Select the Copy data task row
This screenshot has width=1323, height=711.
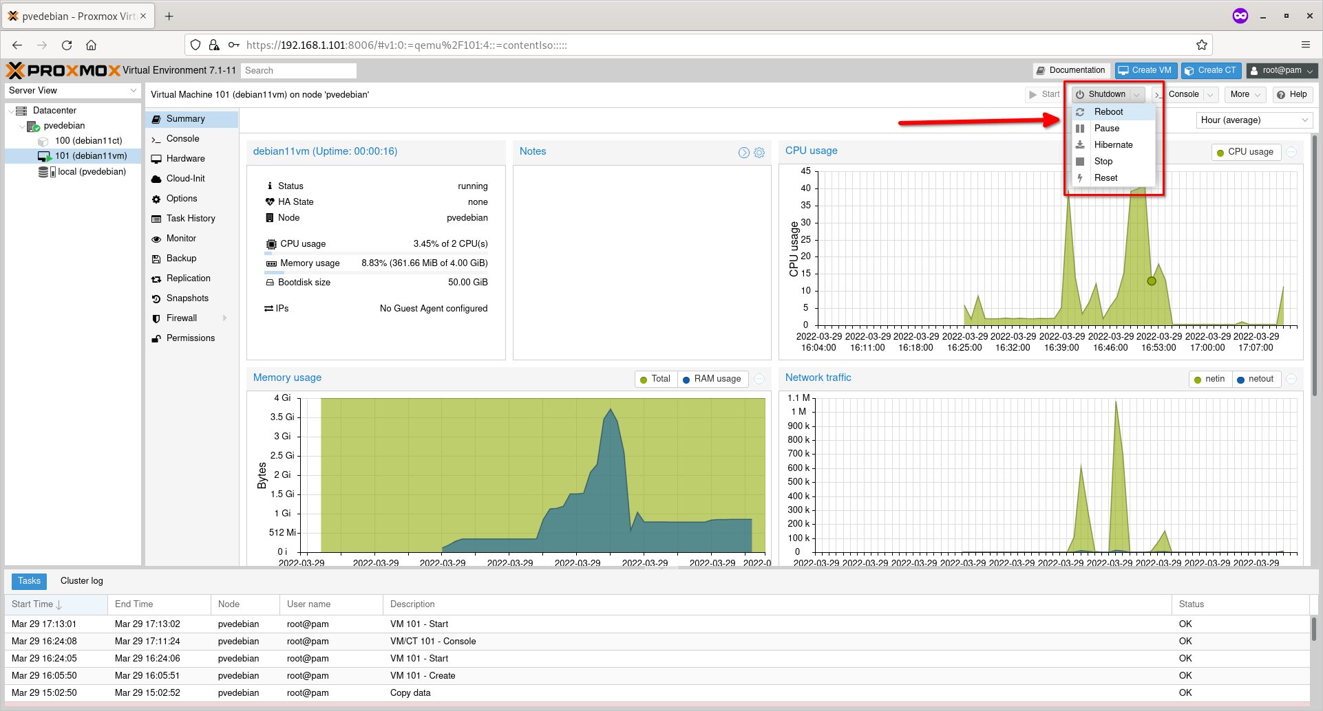click(x=657, y=693)
